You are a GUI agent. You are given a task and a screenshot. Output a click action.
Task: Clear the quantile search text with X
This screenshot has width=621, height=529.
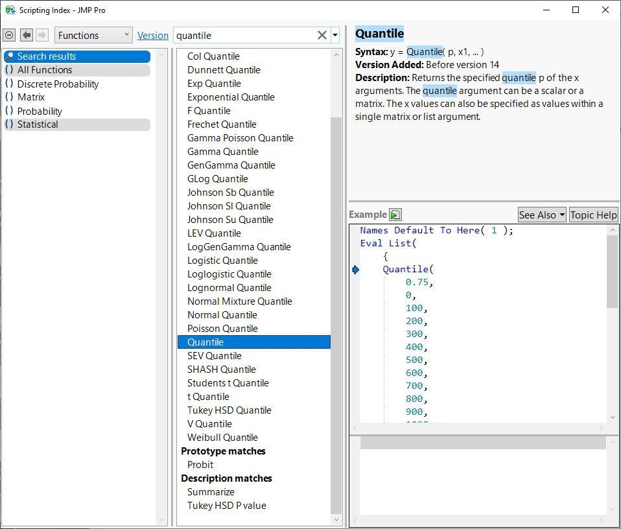coord(322,35)
